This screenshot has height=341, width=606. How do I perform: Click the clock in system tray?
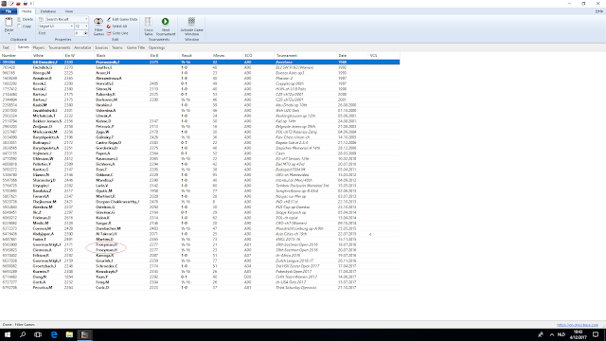tap(579, 334)
